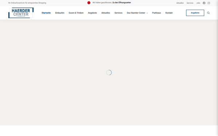The height and width of the screenshot is (136, 218).
Task: Click the Haerder Center Lübeck logo
Action: (x=21, y=13)
